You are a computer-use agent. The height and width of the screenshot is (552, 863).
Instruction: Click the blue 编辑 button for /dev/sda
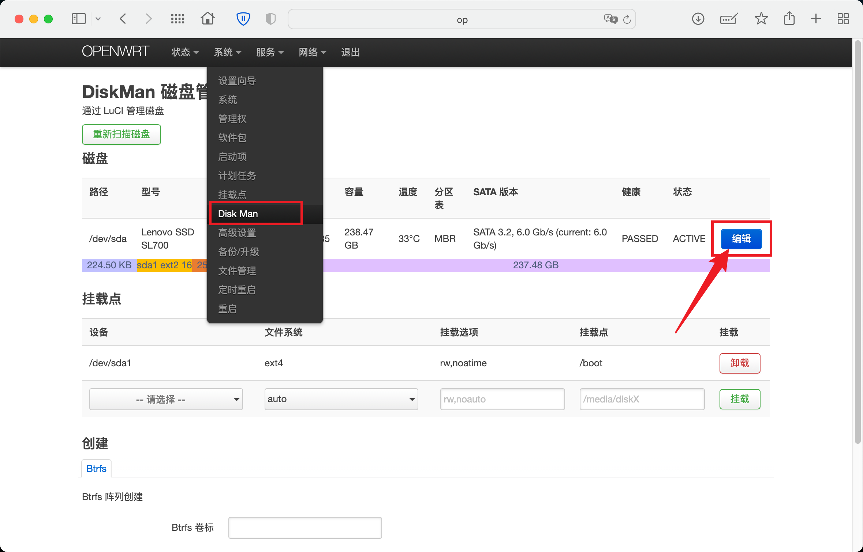pos(741,239)
